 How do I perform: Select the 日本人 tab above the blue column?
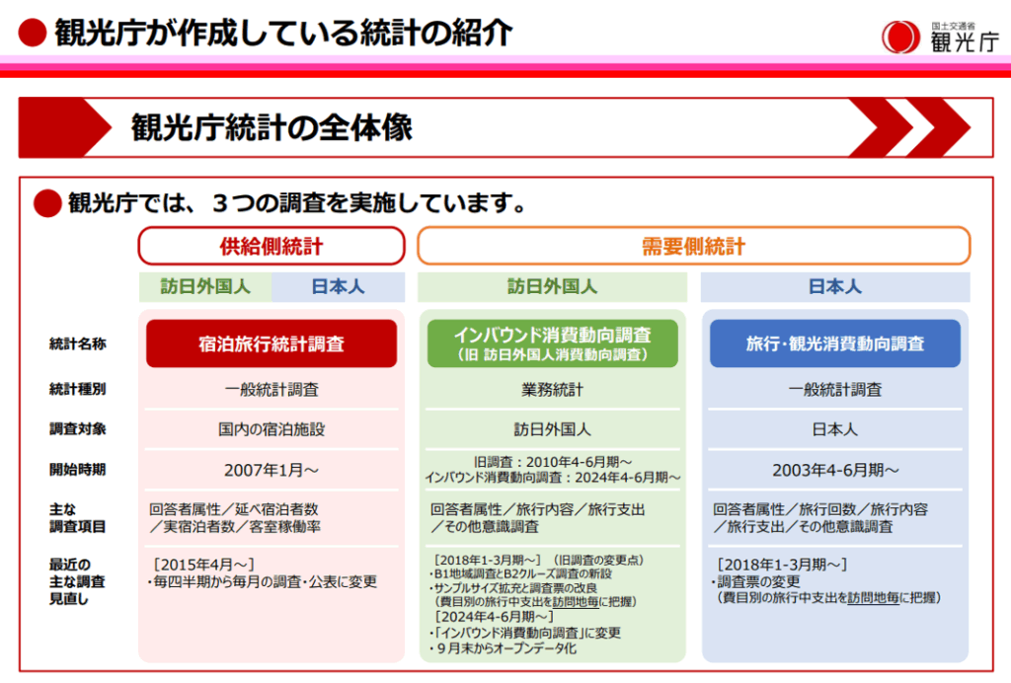tap(834, 287)
